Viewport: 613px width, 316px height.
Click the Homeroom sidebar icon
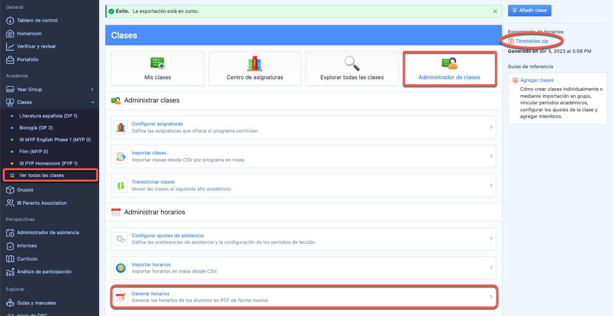click(10, 33)
